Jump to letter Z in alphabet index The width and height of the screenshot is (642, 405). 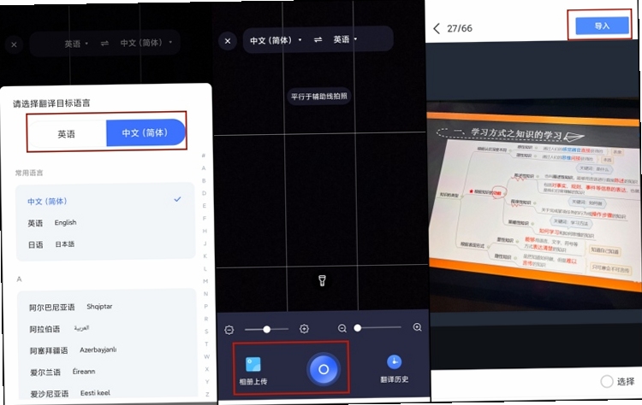click(207, 394)
